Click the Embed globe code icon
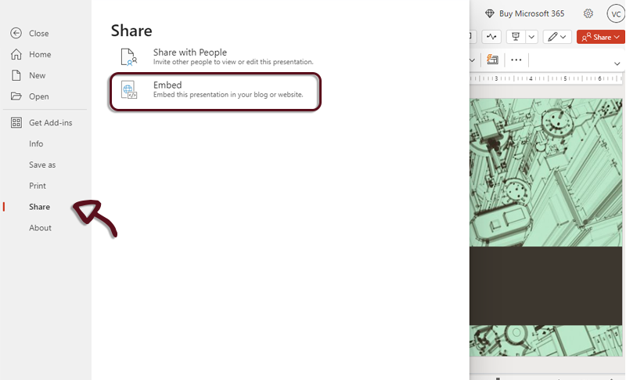The image size is (626, 380). click(x=129, y=89)
